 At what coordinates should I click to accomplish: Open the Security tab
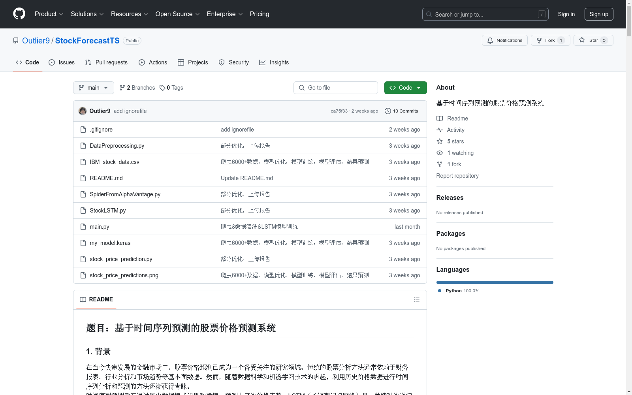pyautogui.click(x=234, y=62)
